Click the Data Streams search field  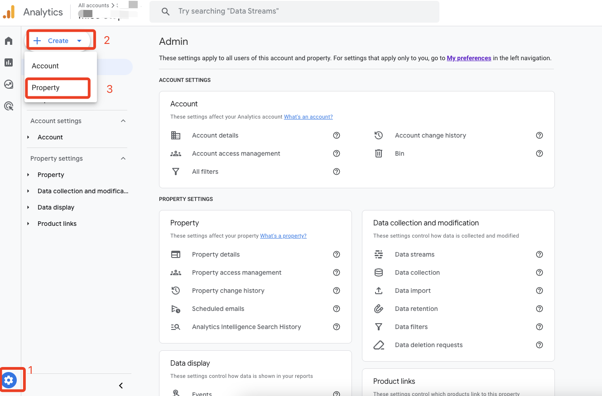[x=294, y=11]
